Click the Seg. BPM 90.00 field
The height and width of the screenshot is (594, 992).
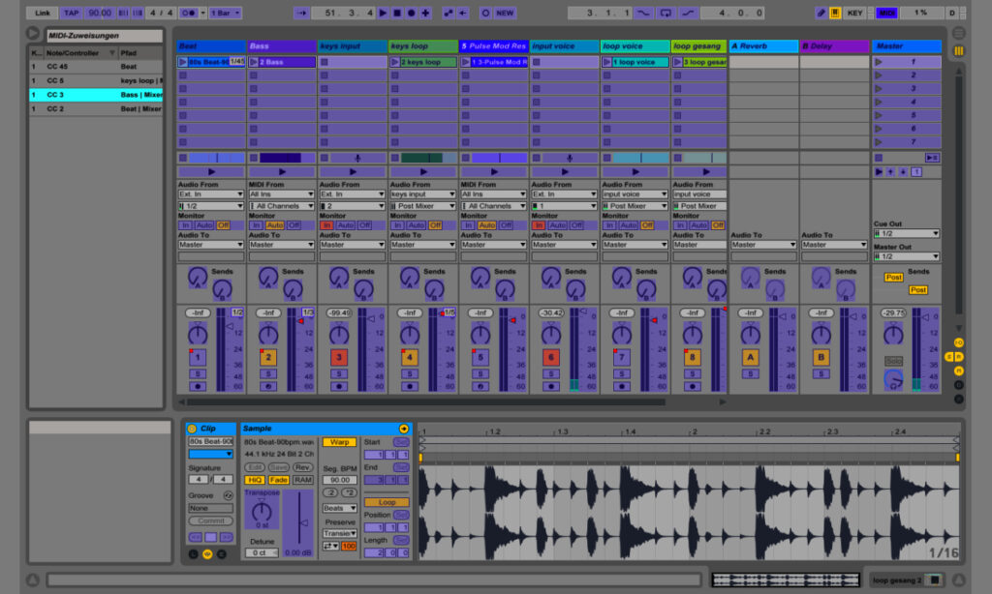(340, 480)
